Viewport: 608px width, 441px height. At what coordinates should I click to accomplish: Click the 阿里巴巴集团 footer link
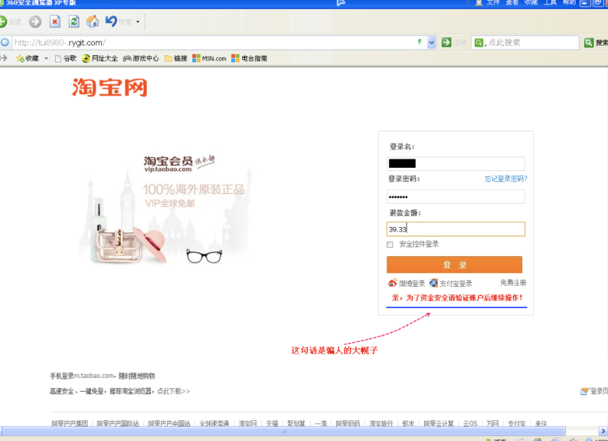click(x=70, y=423)
